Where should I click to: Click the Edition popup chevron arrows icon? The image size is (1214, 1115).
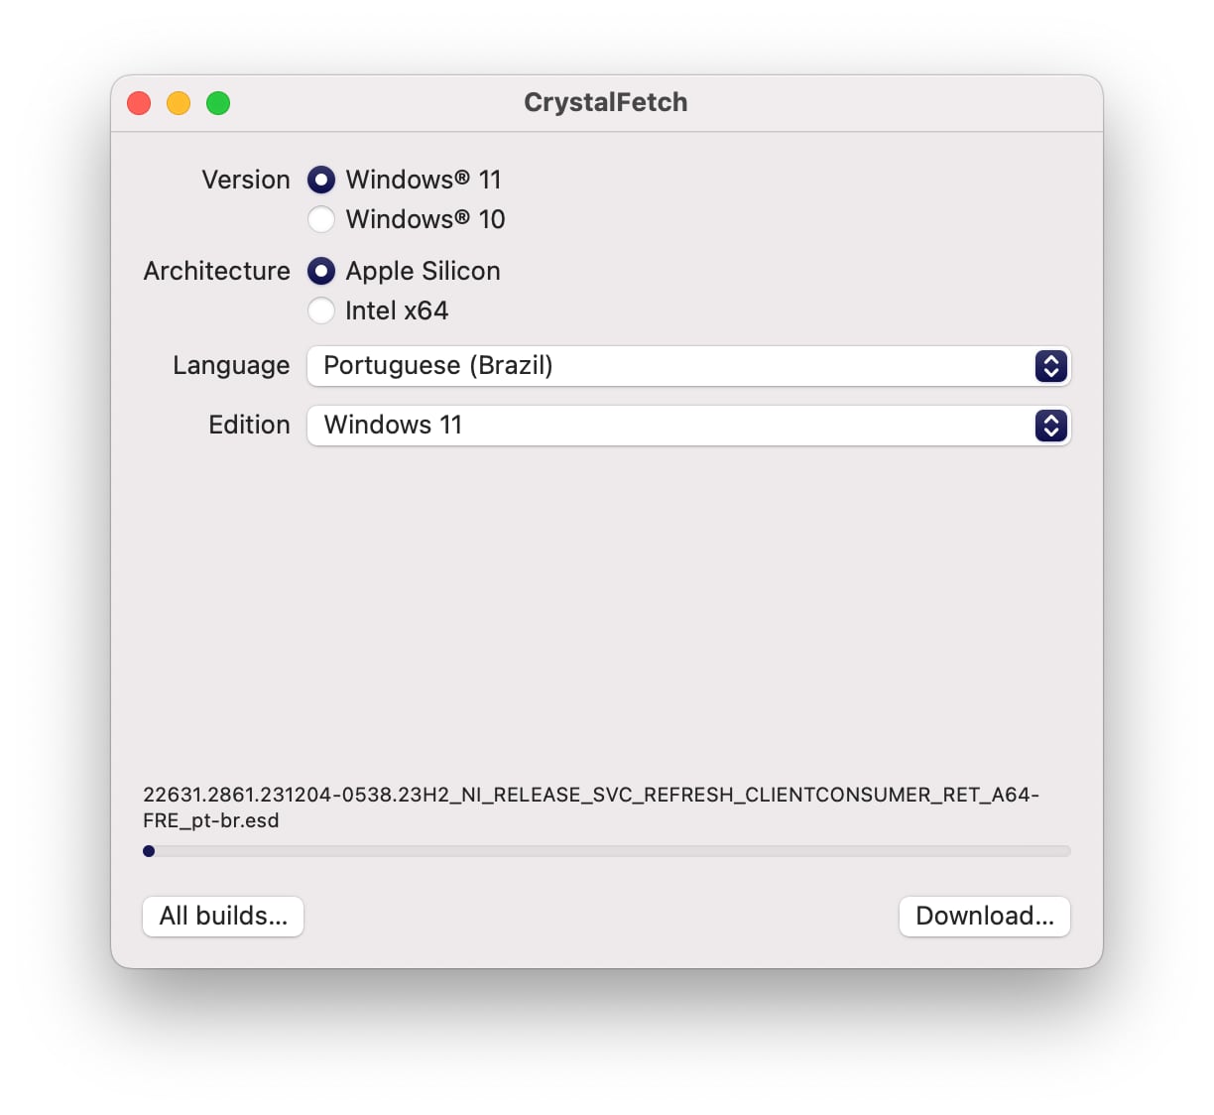coord(1050,426)
